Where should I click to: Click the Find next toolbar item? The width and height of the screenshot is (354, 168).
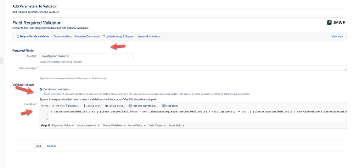(x=58, y=106)
